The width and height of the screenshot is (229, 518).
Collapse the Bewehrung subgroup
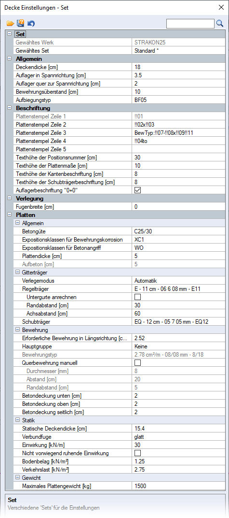coord(17,330)
